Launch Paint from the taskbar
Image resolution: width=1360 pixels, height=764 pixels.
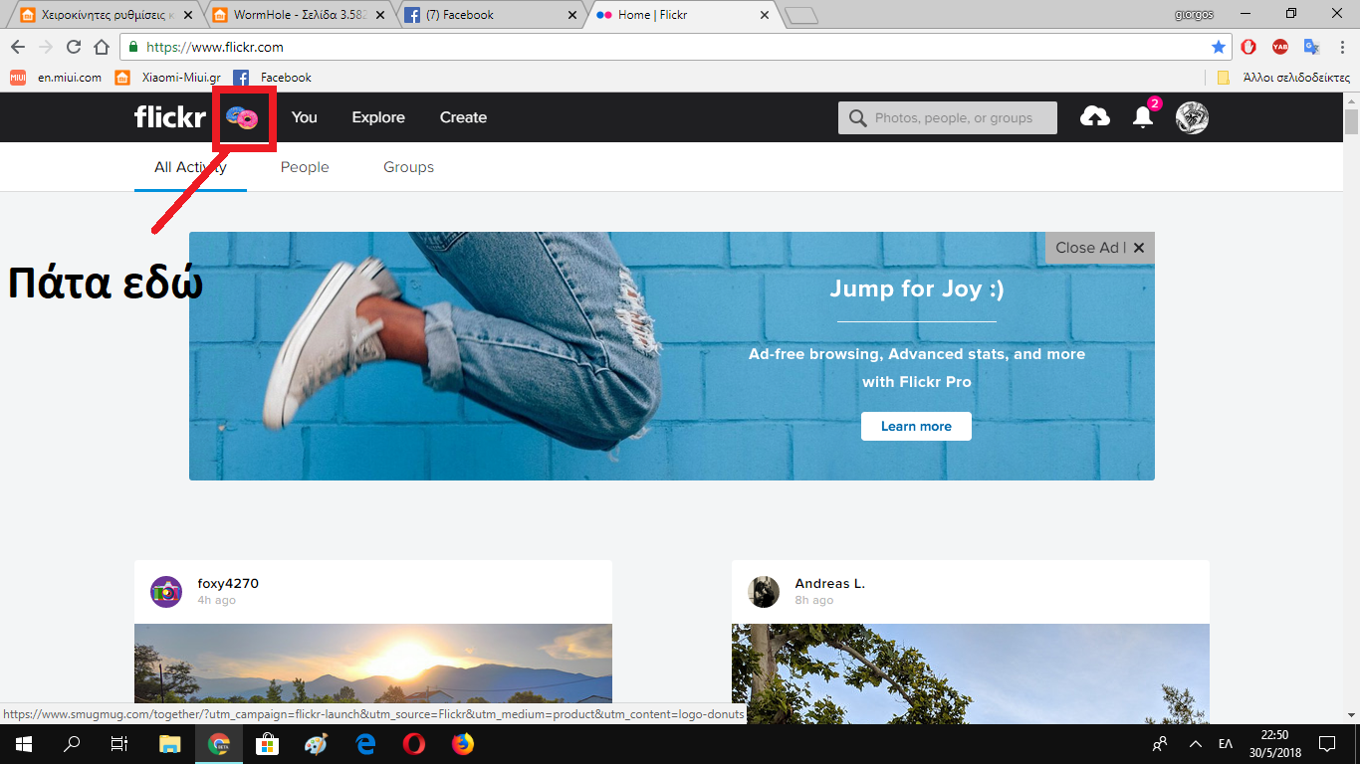(x=316, y=743)
